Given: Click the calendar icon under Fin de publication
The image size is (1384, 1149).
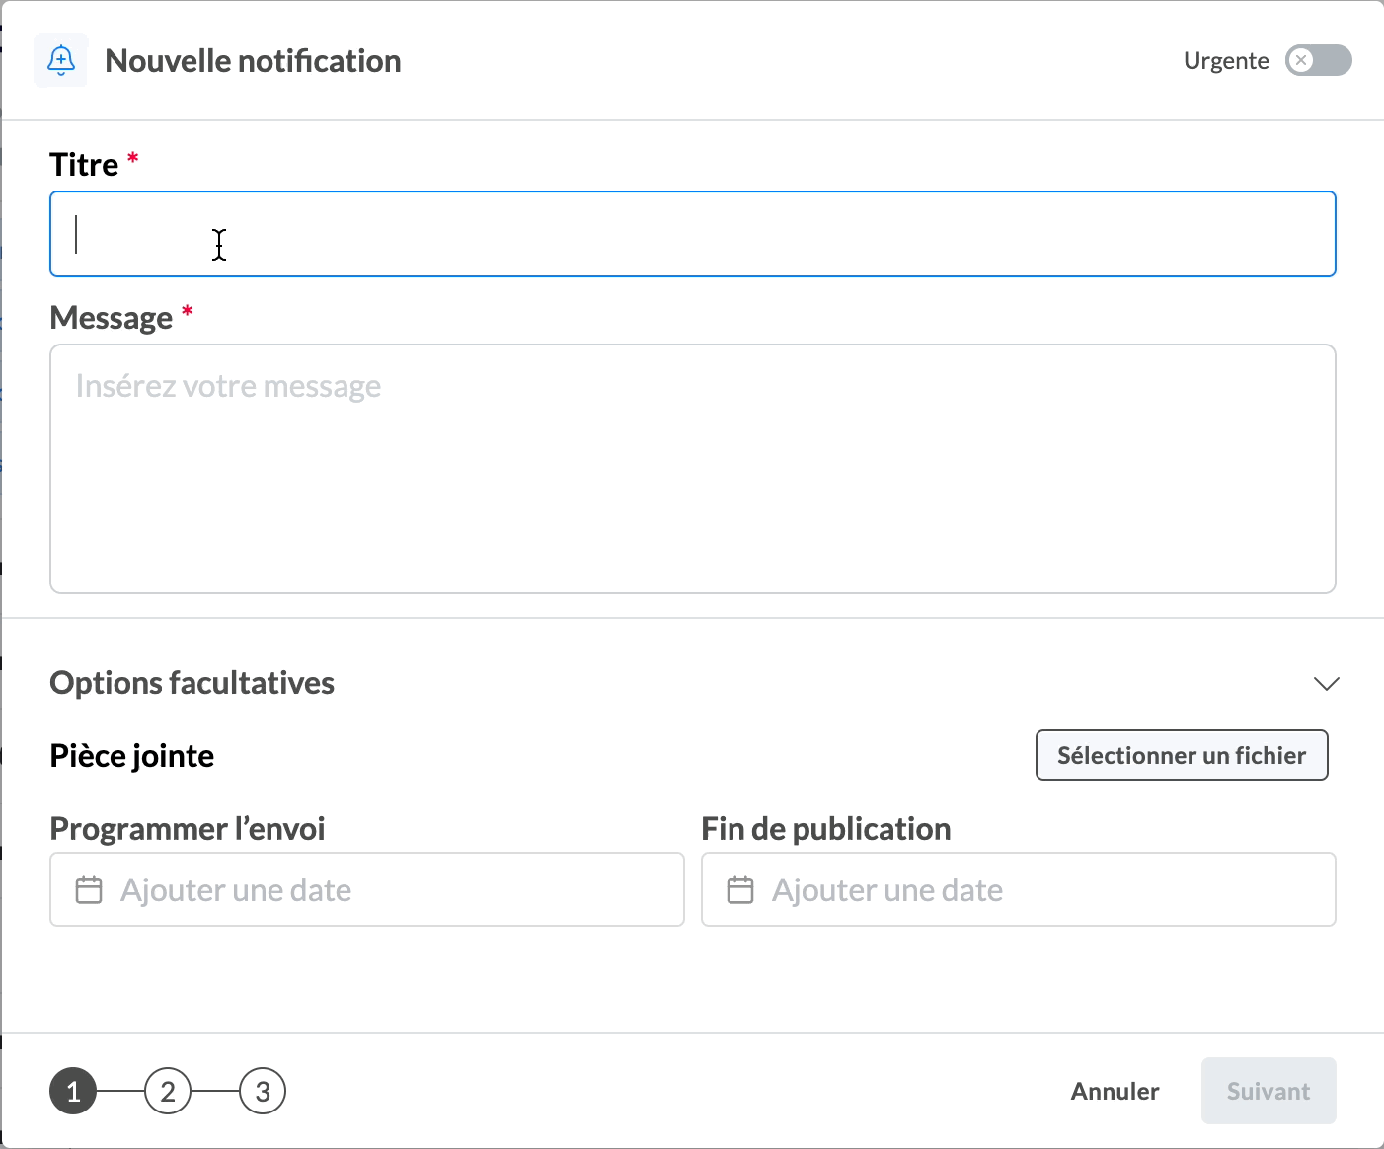Looking at the screenshot, I should click(740, 890).
